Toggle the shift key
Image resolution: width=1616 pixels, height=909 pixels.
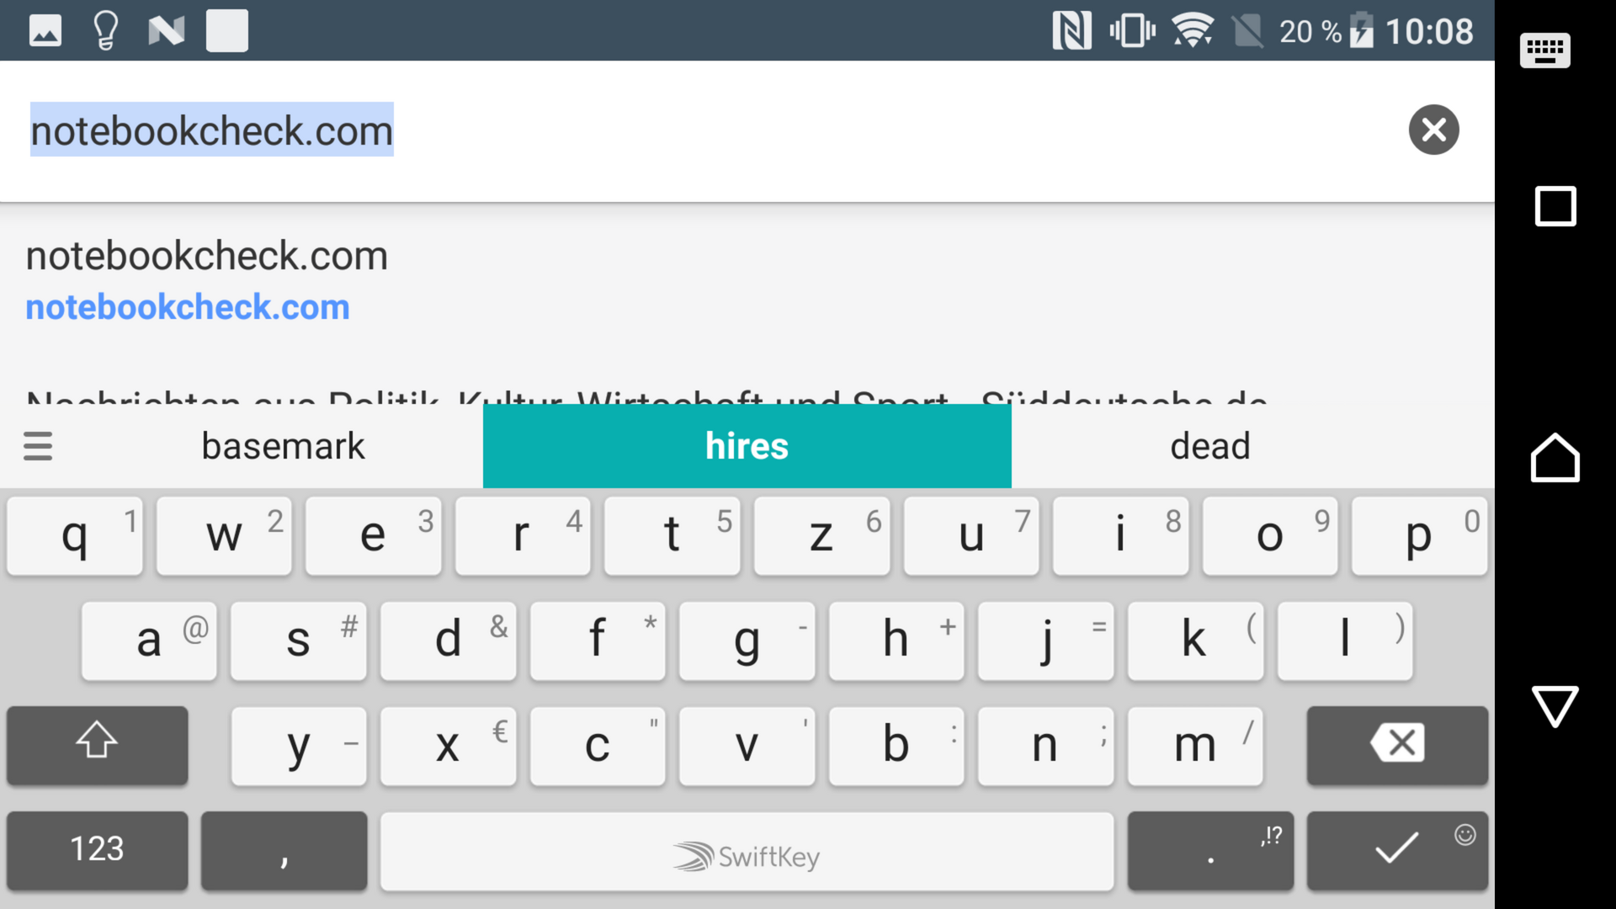[97, 744]
